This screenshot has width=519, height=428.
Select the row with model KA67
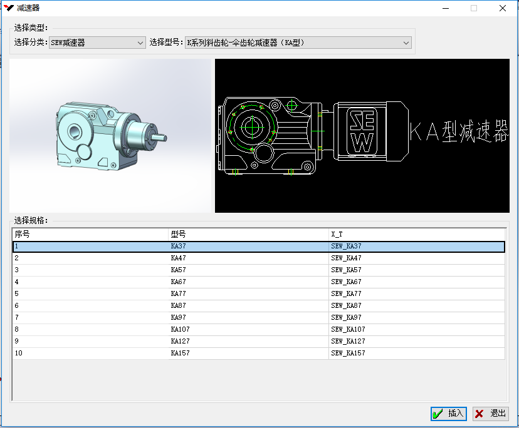[x=179, y=282]
